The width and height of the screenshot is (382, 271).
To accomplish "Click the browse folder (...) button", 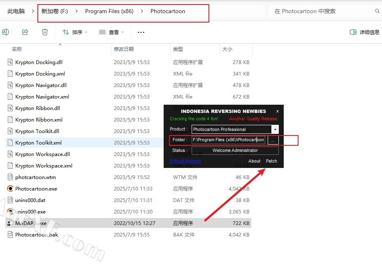I will point(273,140).
